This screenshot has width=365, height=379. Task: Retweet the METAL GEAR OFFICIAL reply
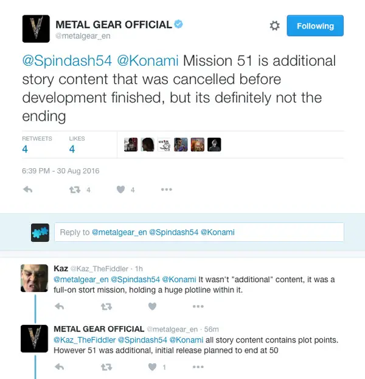point(106,367)
